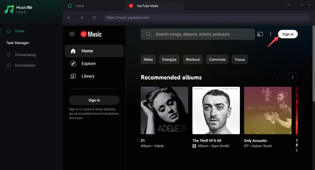Click the "Only Acoustic" title link
315x170 pixels.
[256, 141]
